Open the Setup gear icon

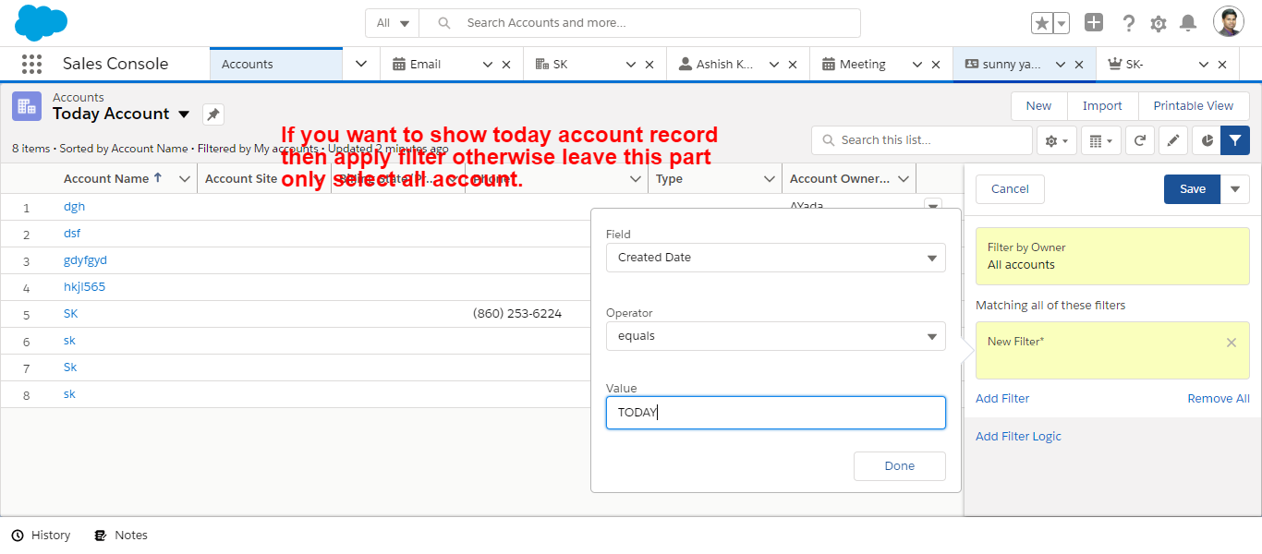click(1159, 23)
